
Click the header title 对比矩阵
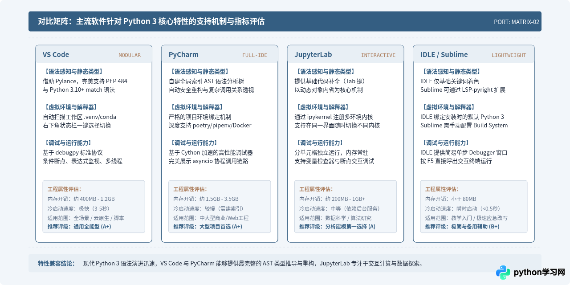(151, 21)
